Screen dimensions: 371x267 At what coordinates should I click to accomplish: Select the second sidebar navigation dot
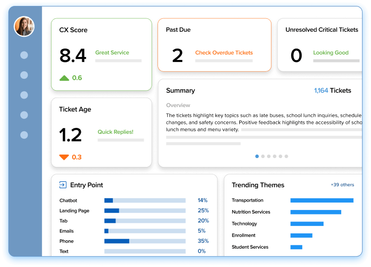tap(24, 75)
